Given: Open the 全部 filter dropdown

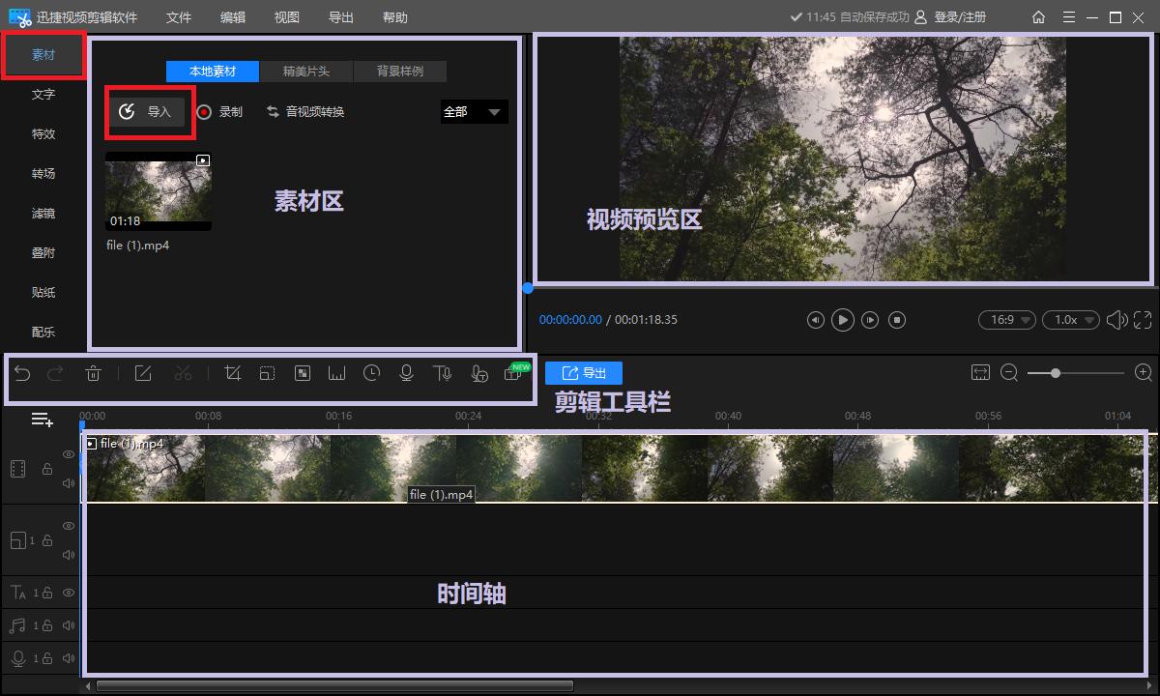Looking at the screenshot, I should pos(473,111).
